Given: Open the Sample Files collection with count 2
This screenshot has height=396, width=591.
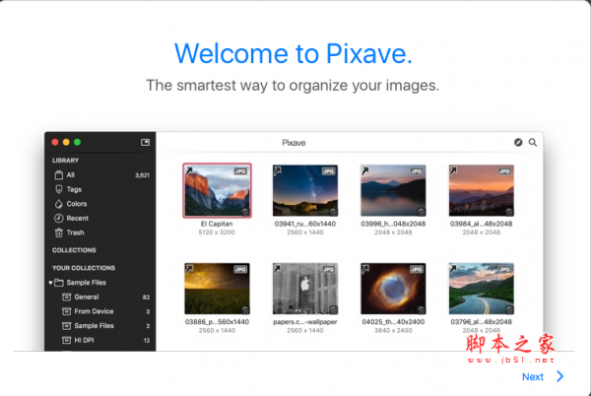Looking at the screenshot, I should coord(100,325).
